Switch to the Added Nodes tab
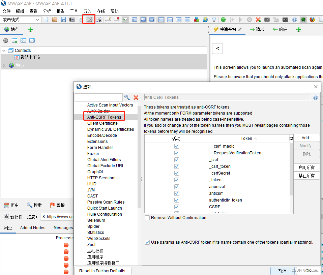The height and width of the screenshot is (275, 323). point(33,228)
